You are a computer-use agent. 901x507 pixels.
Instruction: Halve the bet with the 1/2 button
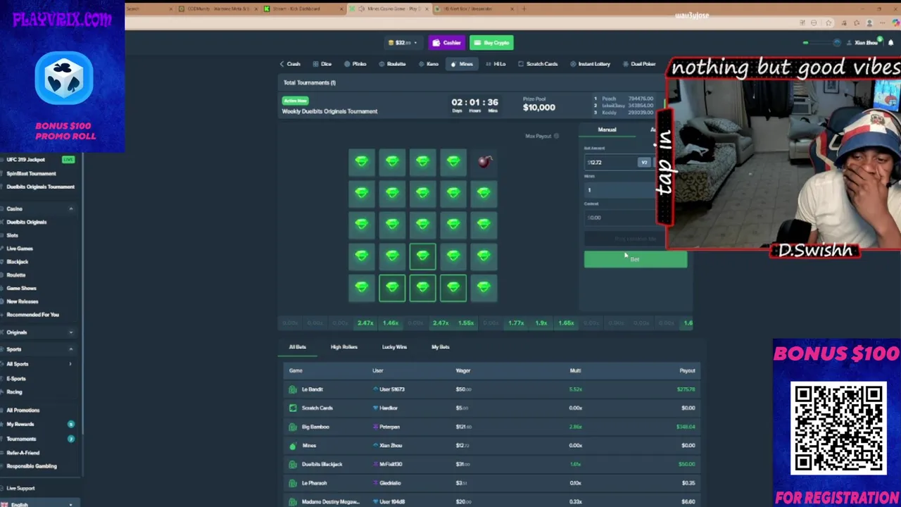[644, 163]
